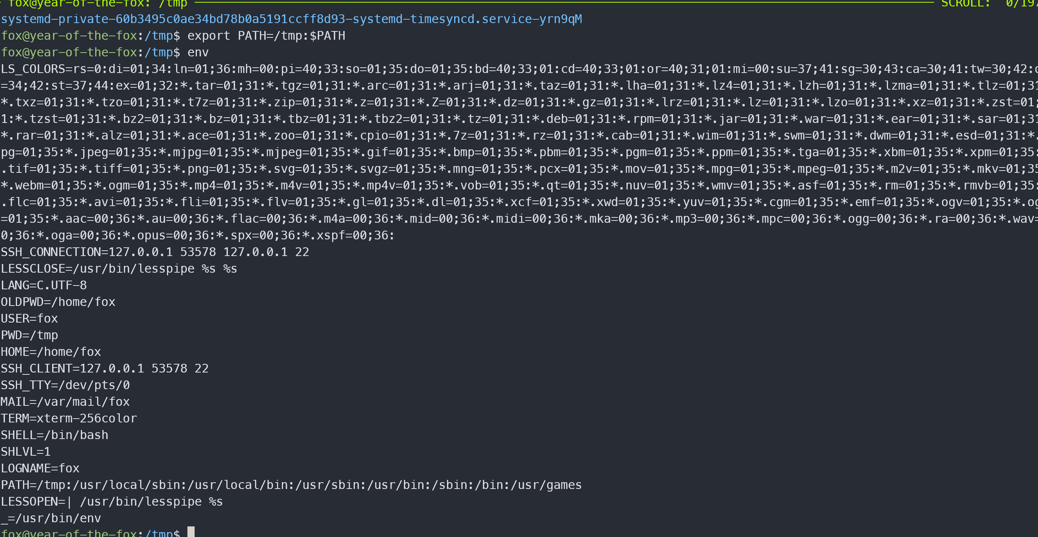Click the HOME=/home/fox line
The height and width of the screenshot is (537, 1038).
click(51, 352)
